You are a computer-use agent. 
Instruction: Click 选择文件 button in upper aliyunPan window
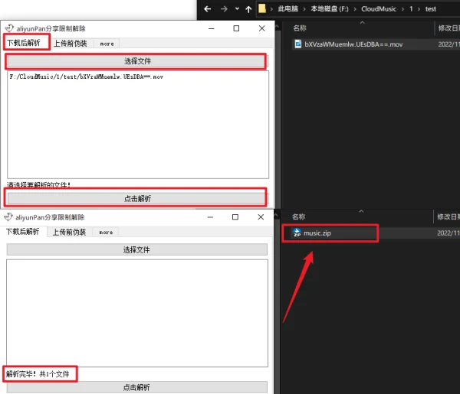137,61
